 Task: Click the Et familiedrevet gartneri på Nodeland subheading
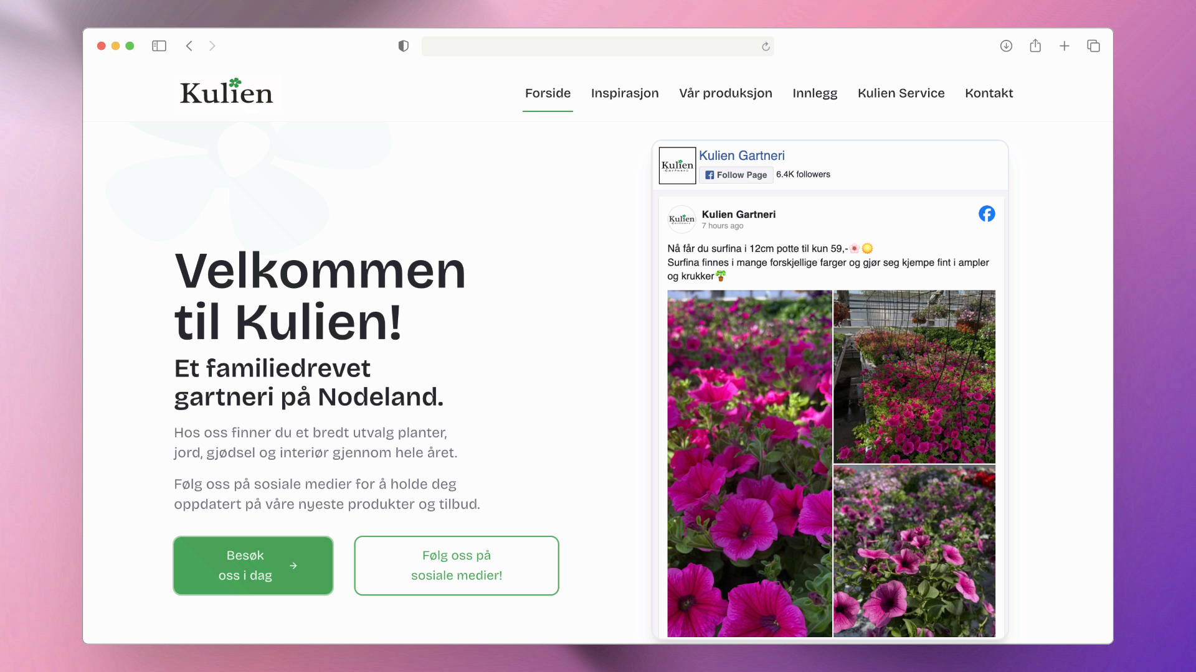pos(309,383)
